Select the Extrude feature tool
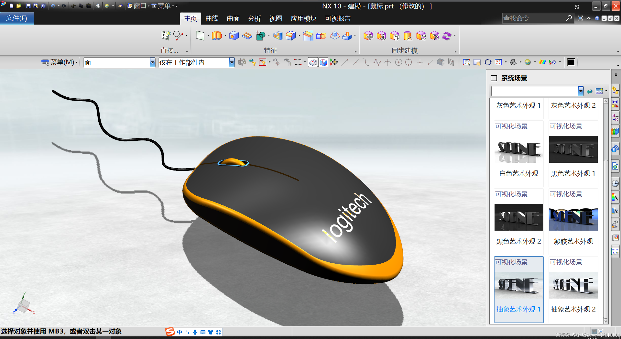Screen dimensions: 621x339 217,36
